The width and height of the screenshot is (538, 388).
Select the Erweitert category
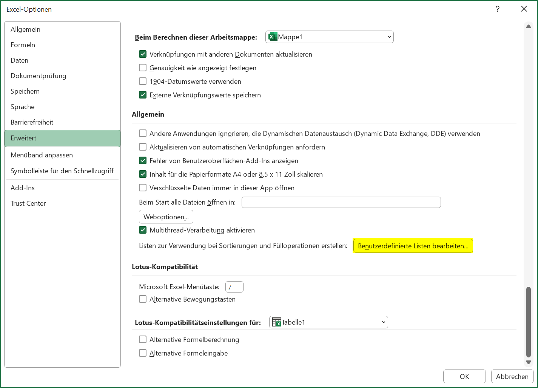pyautogui.click(x=62, y=138)
